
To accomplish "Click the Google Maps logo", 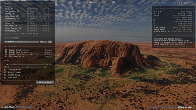I will pos(8,107).
